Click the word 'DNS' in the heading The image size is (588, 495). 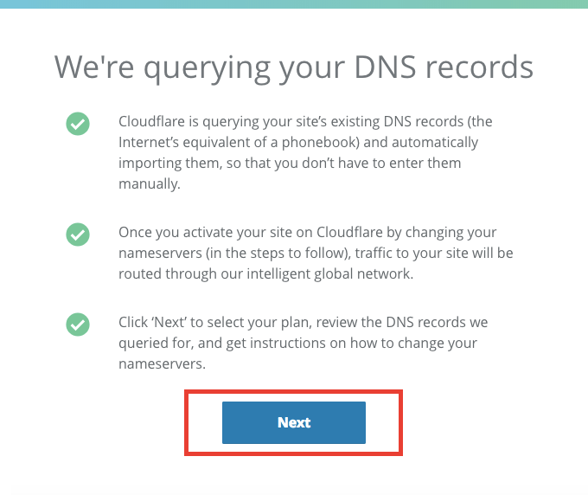tap(385, 67)
